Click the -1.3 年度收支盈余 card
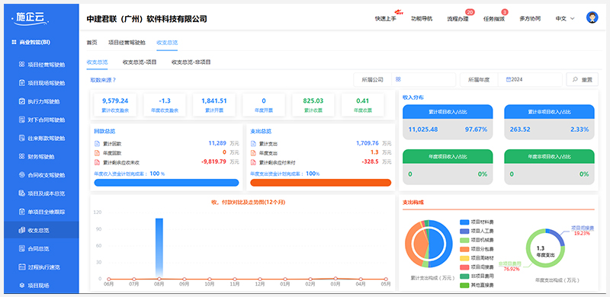This screenshot has height=297, width=610. point(165,104)
